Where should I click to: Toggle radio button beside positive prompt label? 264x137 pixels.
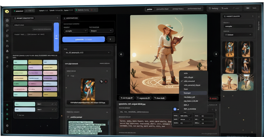tap(68, 117)
